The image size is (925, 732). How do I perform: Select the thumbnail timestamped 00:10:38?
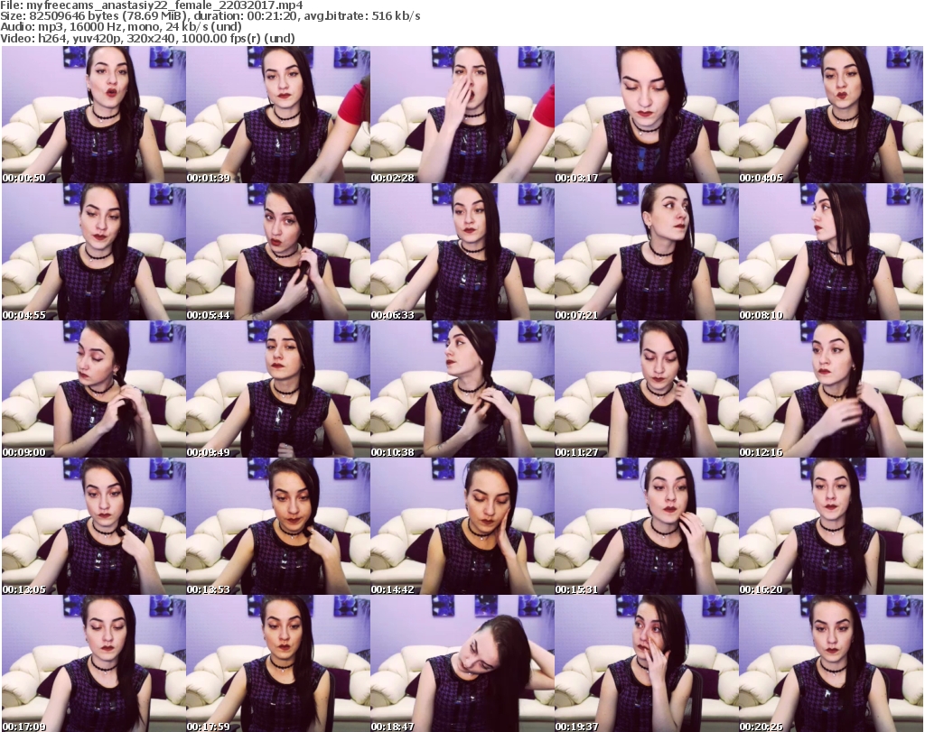(462, 390)
